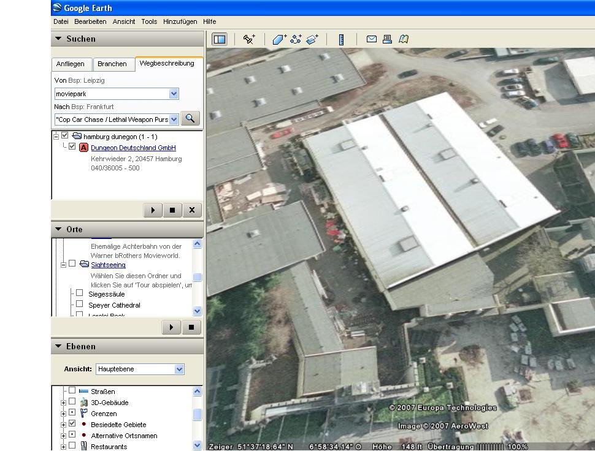The width and height of the screenshot is (595, 451).
Task: Open the ruler measuring tool
Action: pos(341,39)
